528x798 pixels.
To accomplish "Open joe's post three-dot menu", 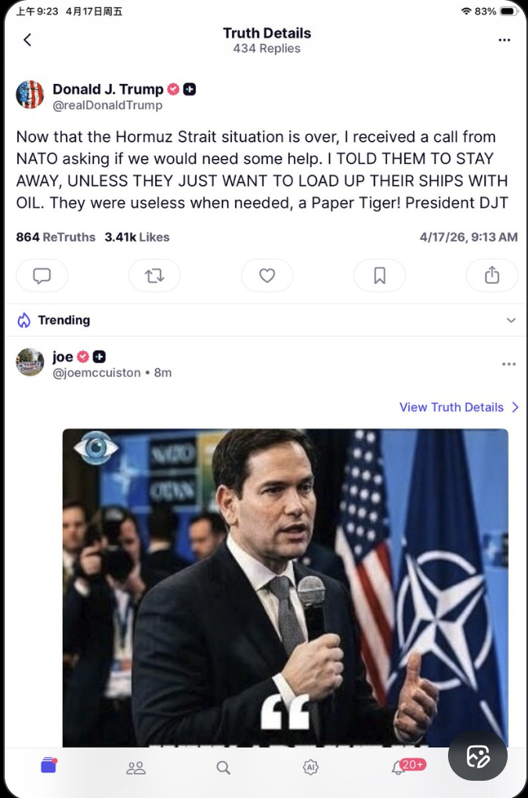I will (509, 364).
